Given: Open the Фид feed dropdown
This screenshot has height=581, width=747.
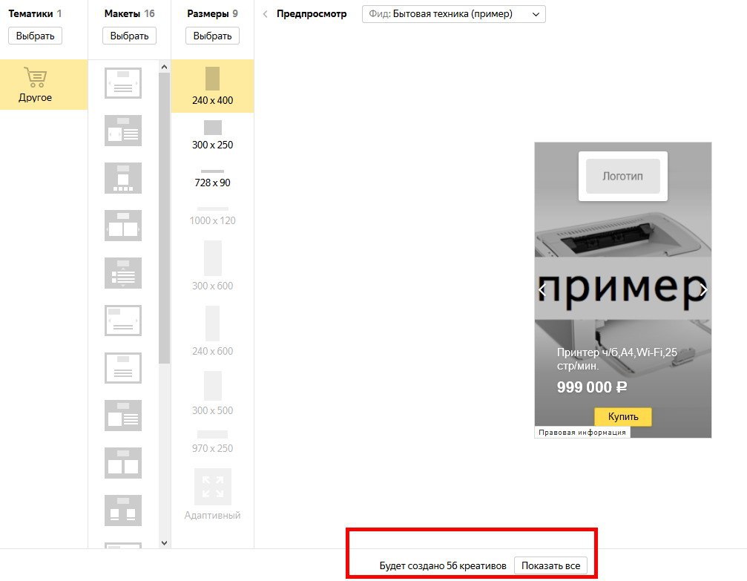Looking at the screenshot, I should click(x=453, y=14).
